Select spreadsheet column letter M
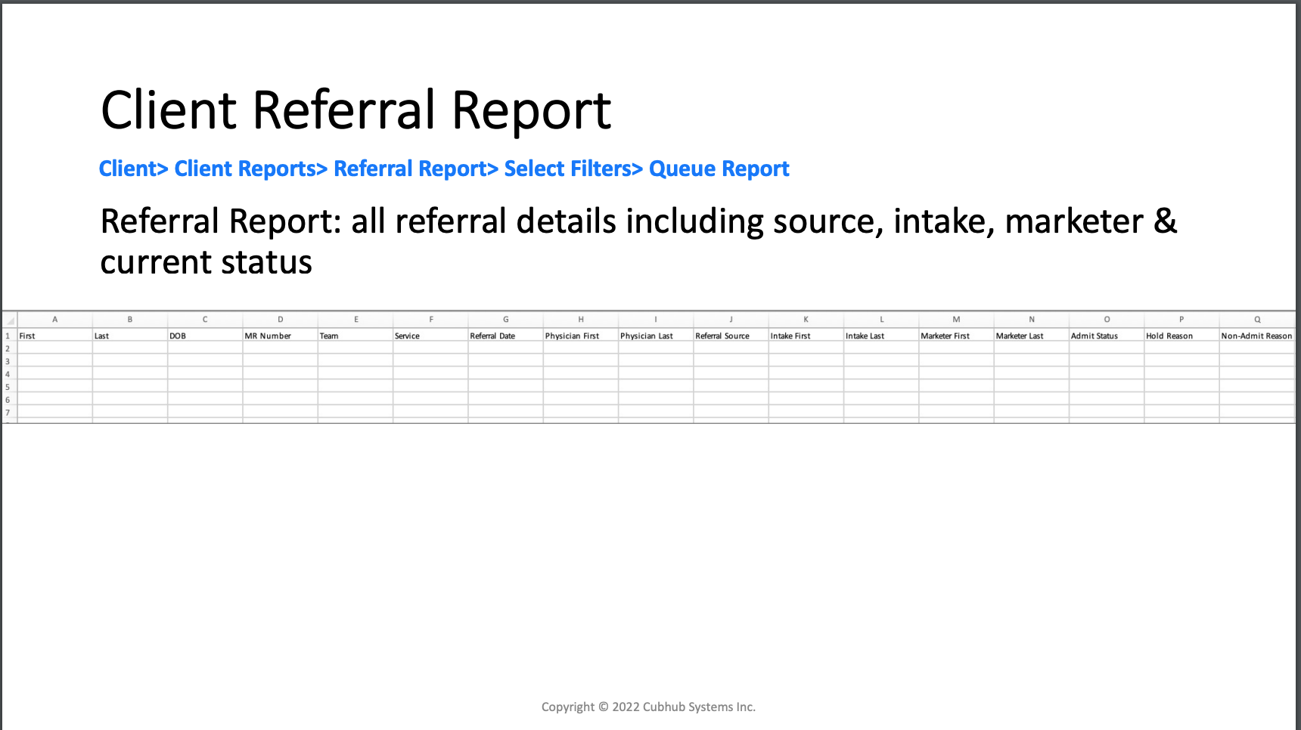The image size is (1301, 730). pos(957,320)
